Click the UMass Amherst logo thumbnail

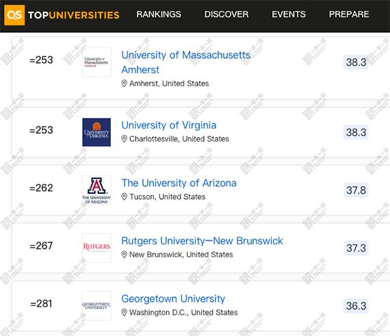(96, 62)
